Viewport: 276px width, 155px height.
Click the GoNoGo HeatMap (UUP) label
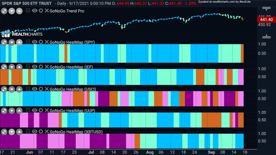click(72, 111)
